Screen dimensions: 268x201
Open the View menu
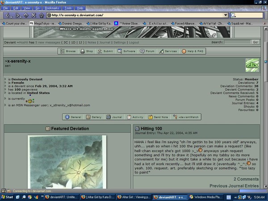(27, 8)
